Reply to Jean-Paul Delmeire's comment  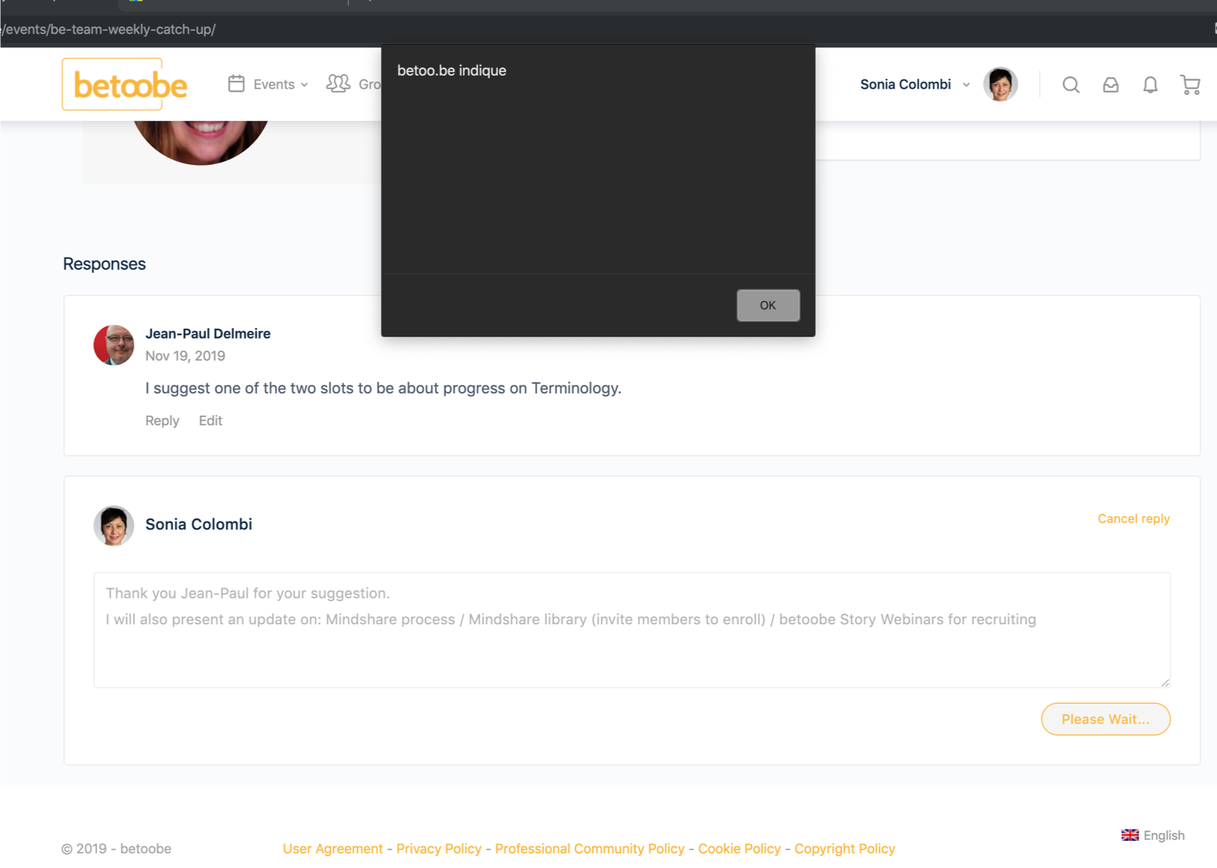pos(162,420)
